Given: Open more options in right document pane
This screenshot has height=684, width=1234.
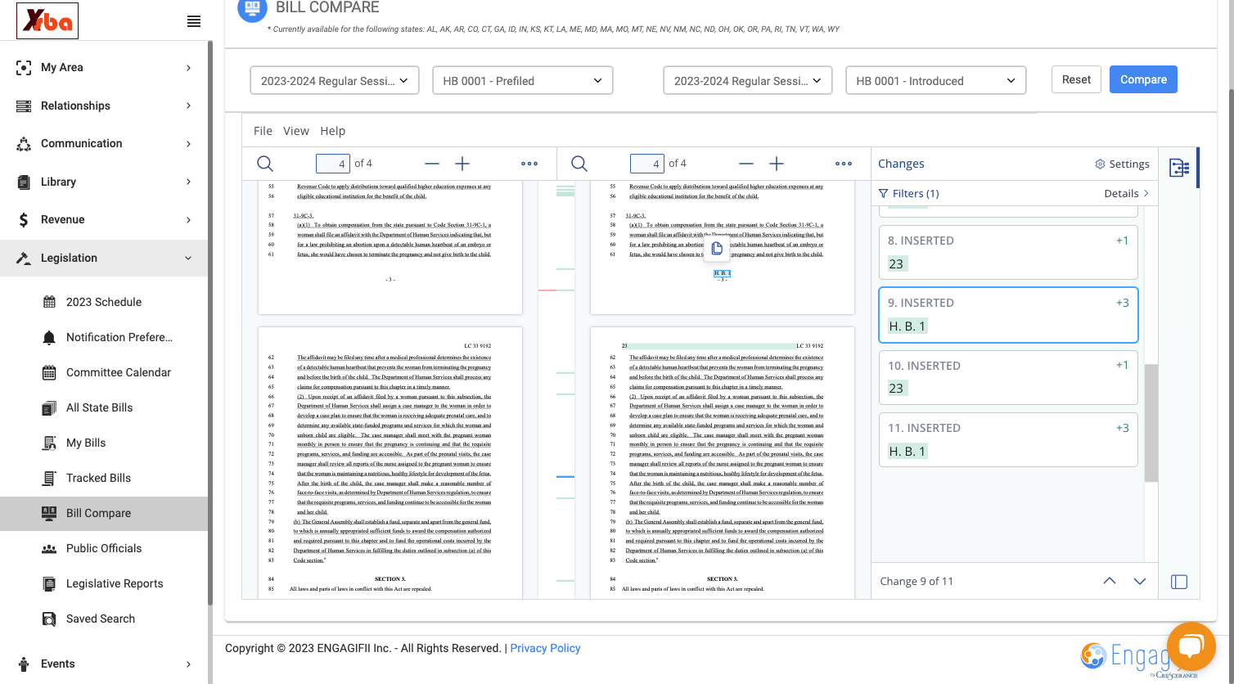Looking at the screenshot, I should coord(844,164).
